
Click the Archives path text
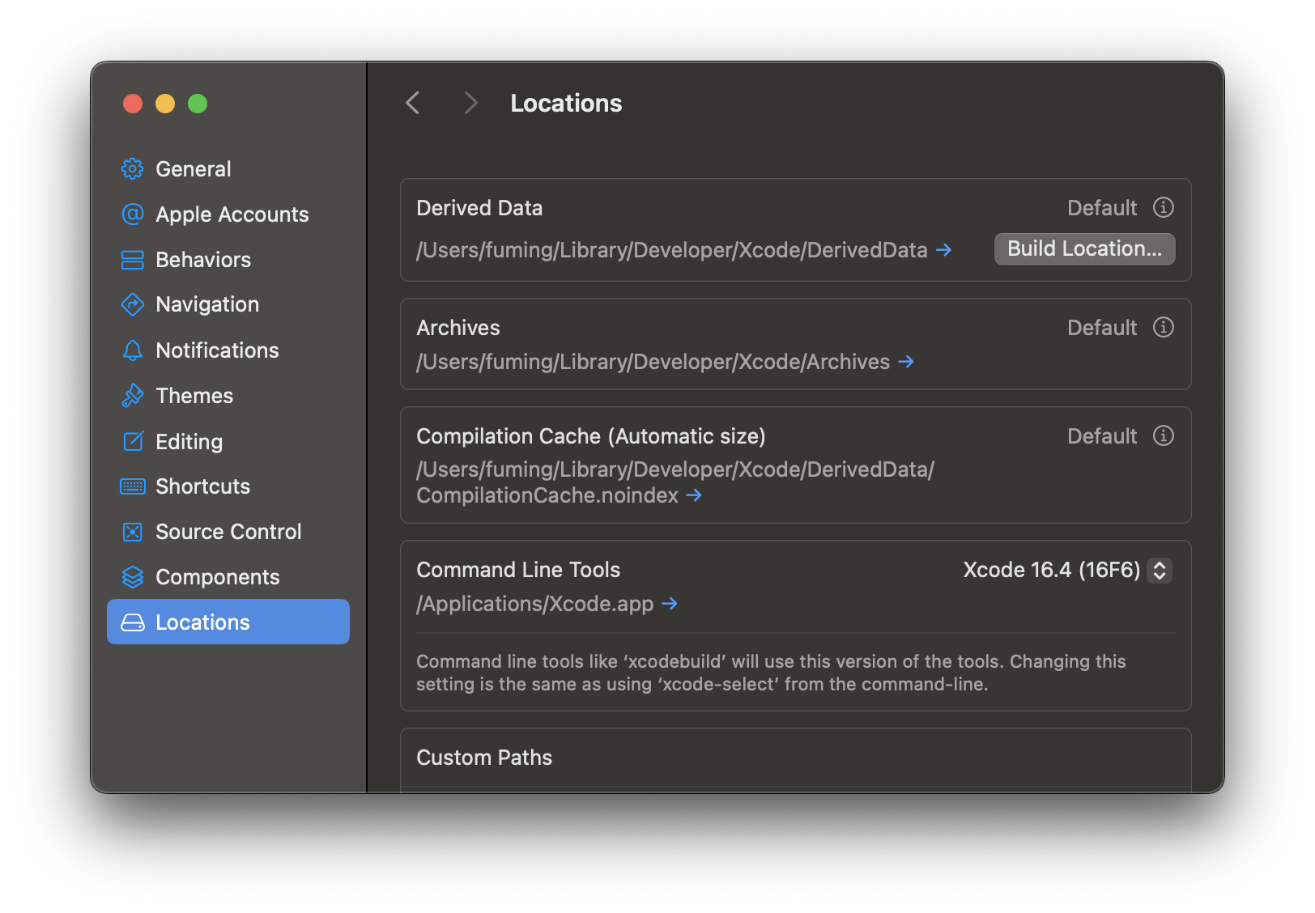tap(653, 362)
